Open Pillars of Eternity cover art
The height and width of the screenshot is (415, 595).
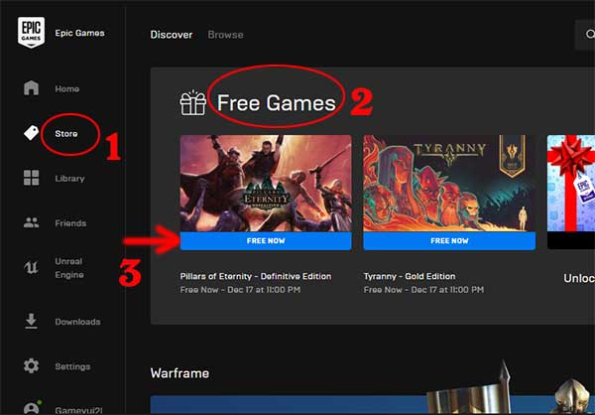pyautogui.click(x=266, y=184)
